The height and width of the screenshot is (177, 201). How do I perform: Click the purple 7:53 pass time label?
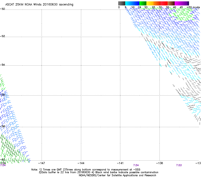coord(179,165)
